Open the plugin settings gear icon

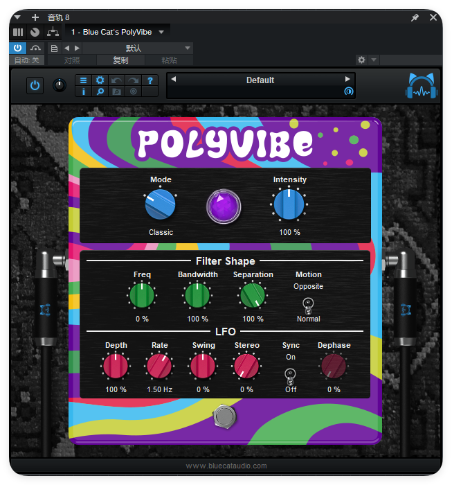click(100, 80)
